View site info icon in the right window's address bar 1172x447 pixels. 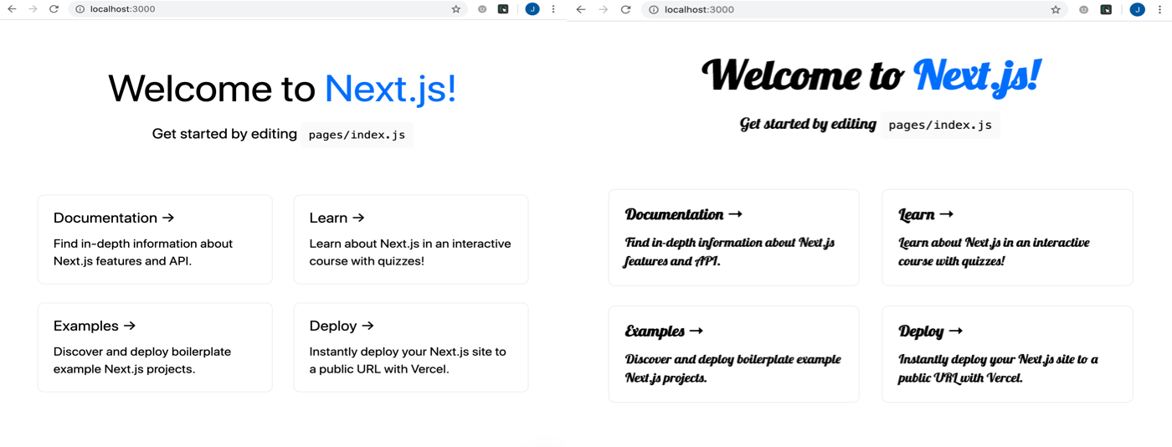pyautogui.click(x=654, y=10)
